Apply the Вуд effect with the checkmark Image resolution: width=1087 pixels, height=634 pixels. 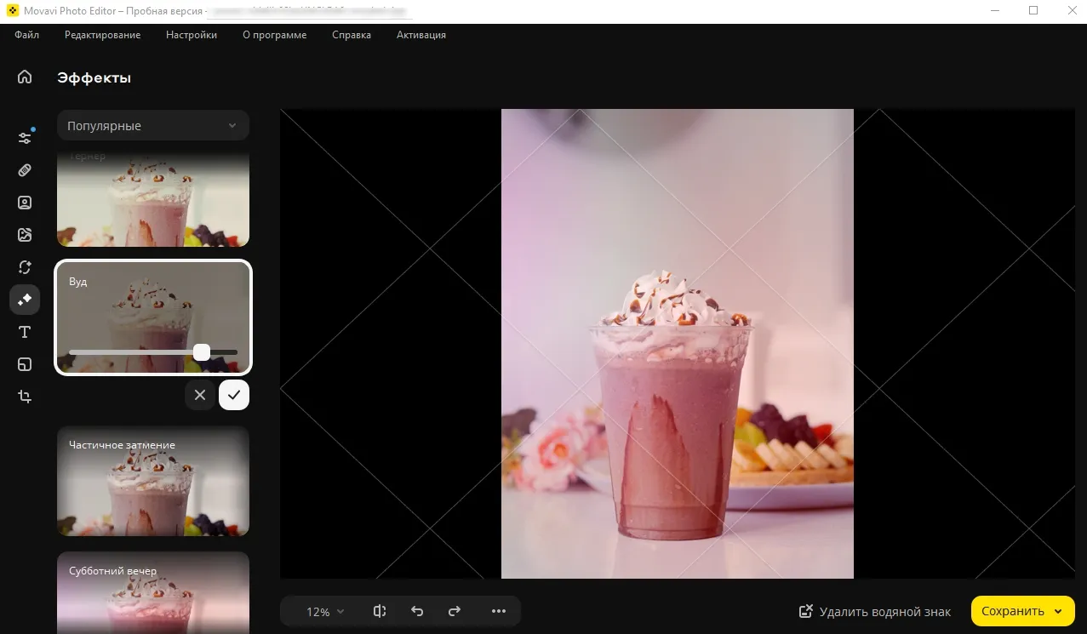tap(234, 395)
